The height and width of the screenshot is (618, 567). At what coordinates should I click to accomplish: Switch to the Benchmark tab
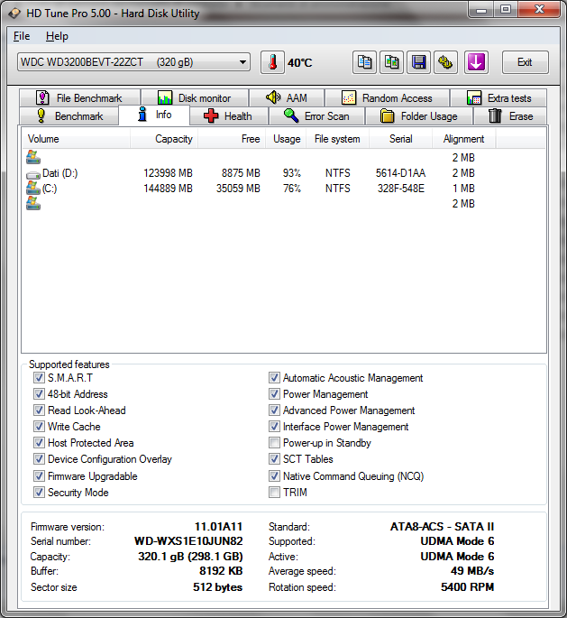click(69, 116)
